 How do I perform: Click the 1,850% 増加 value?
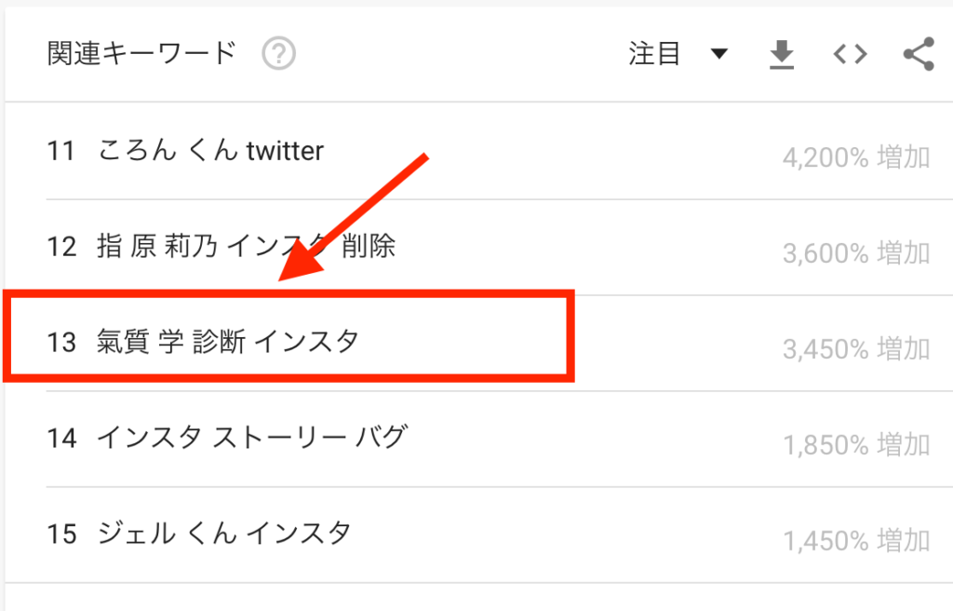856,445
